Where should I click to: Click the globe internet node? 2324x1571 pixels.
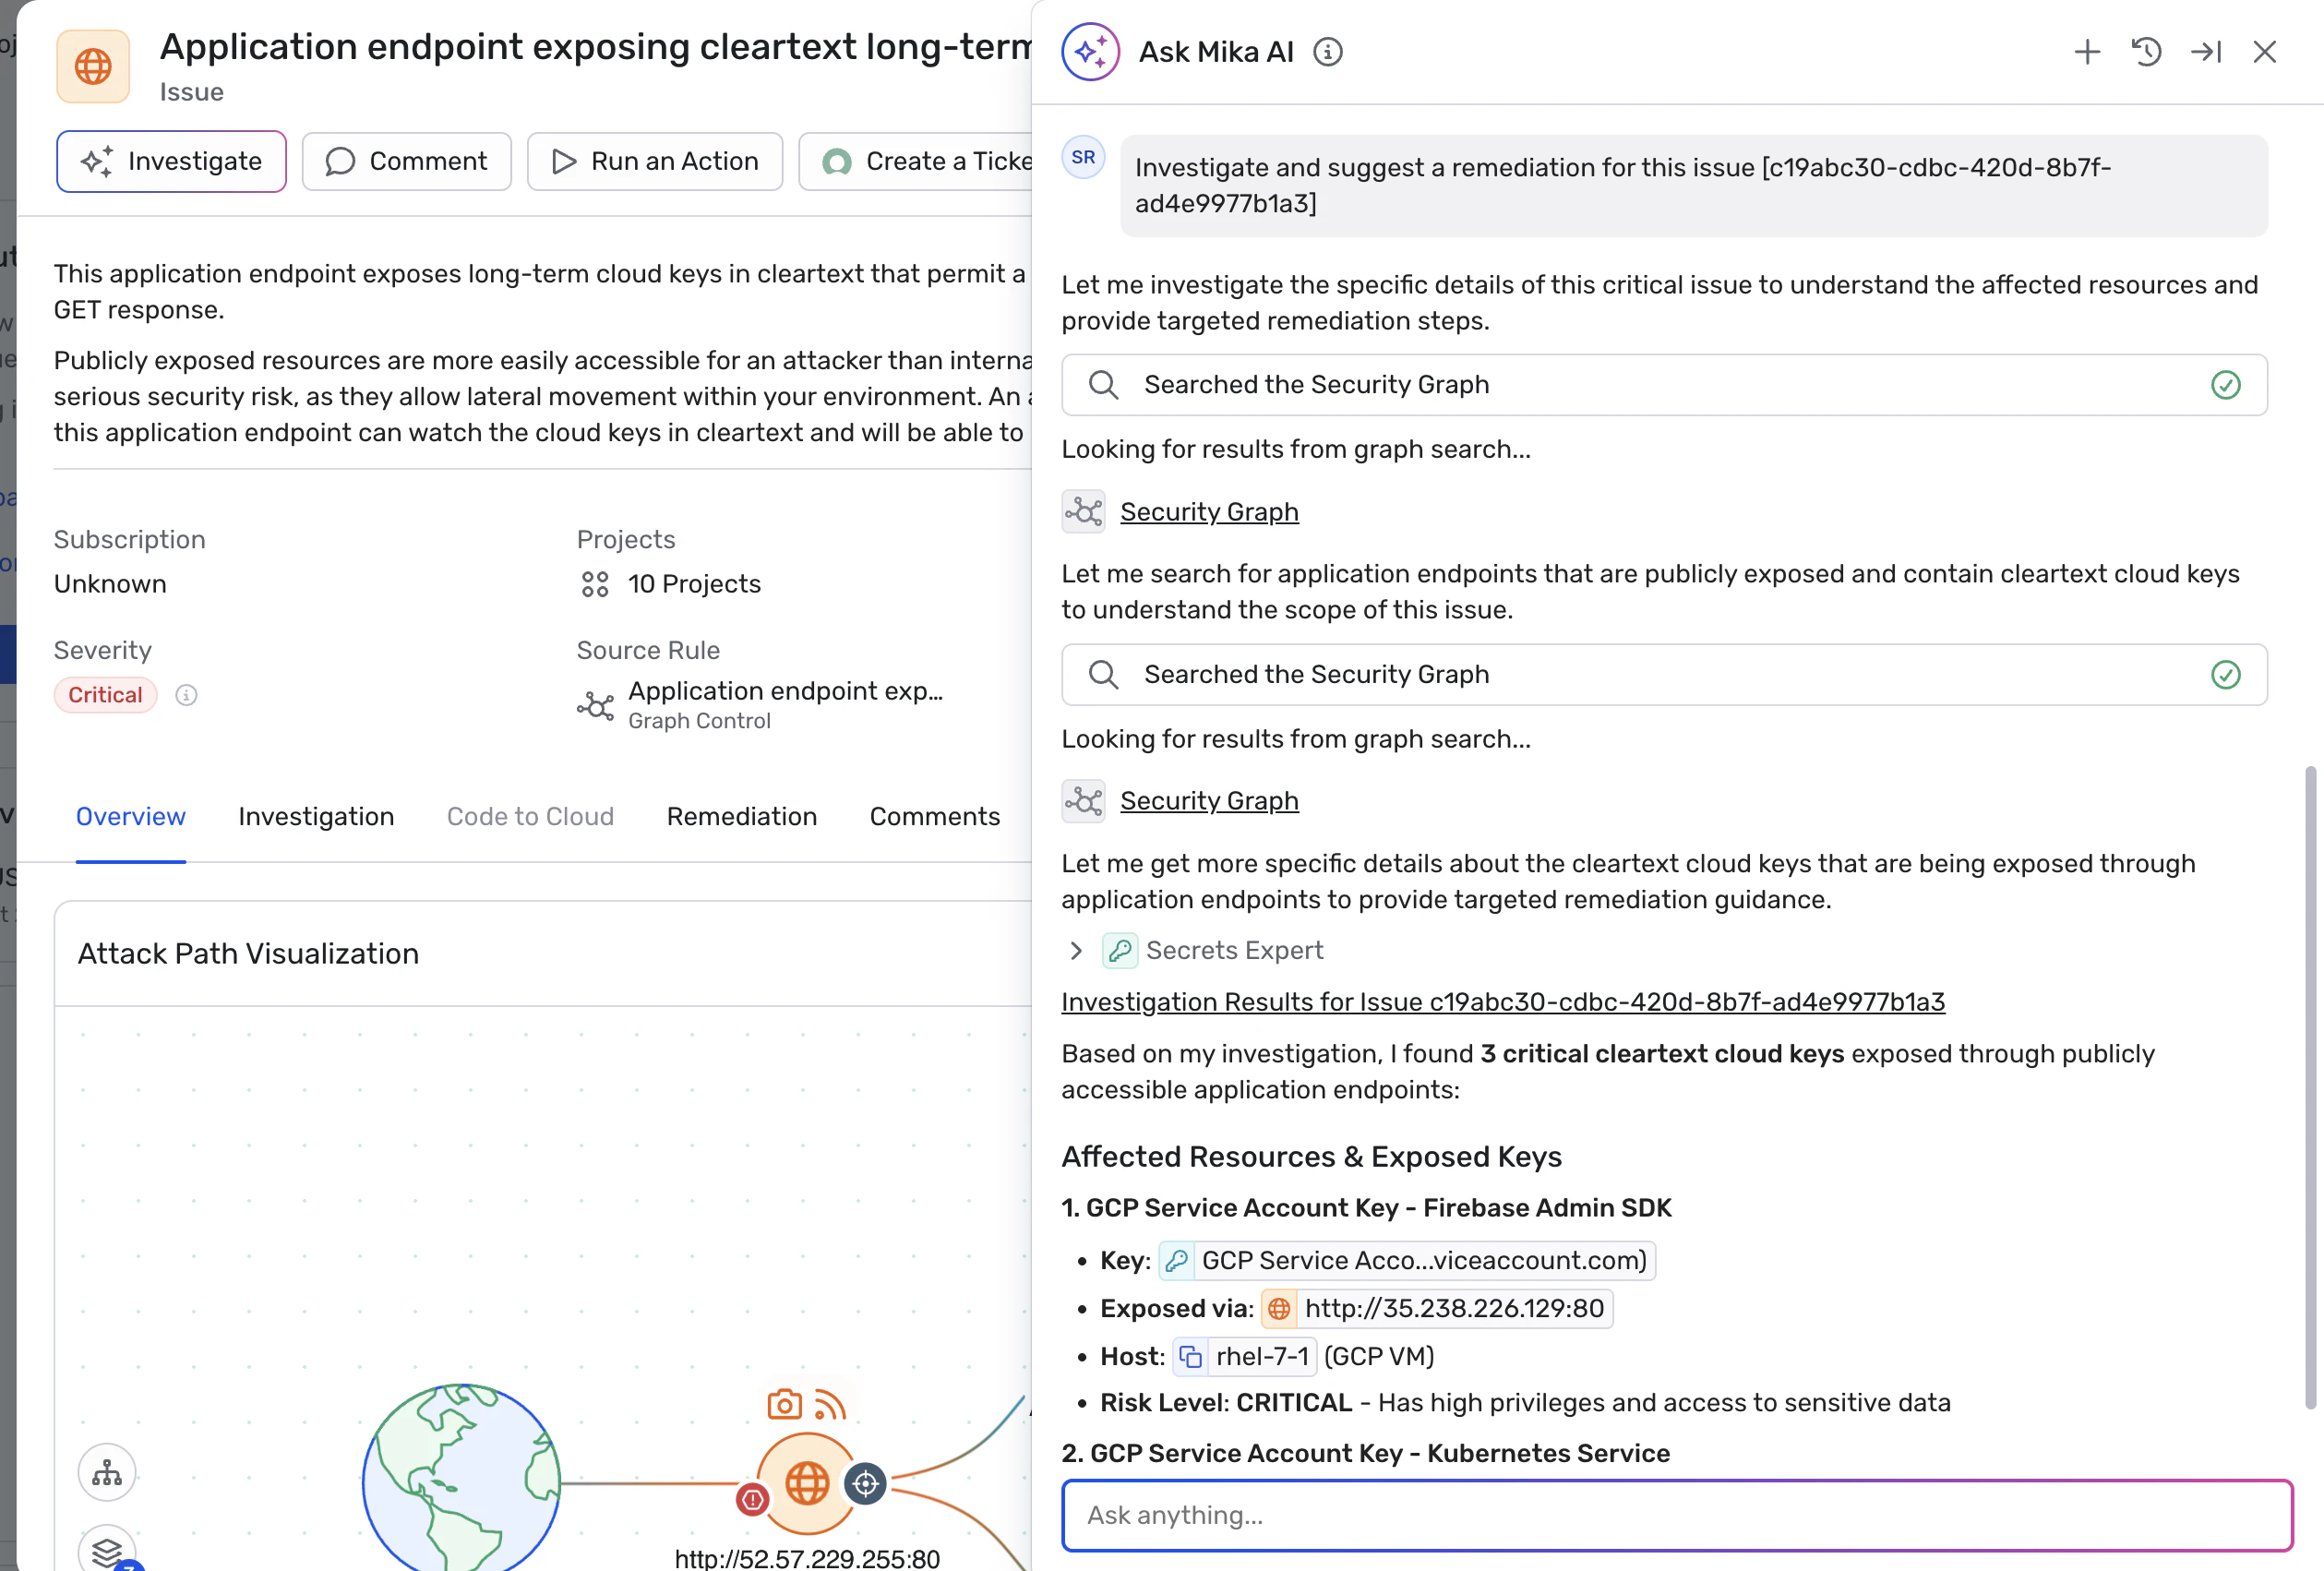[461, 1482]
